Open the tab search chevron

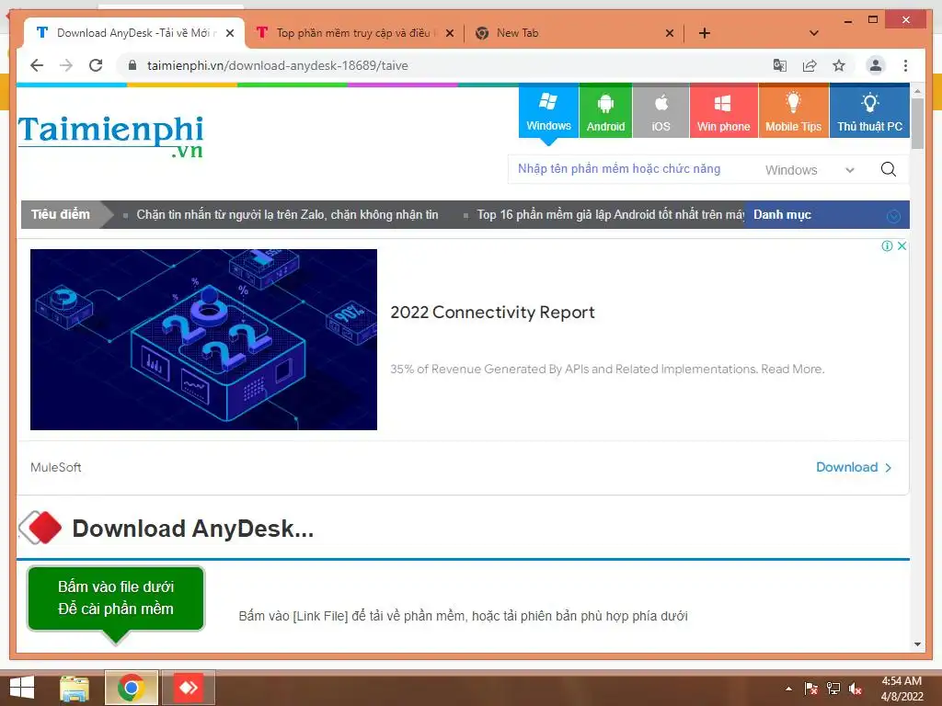(814, 33)
